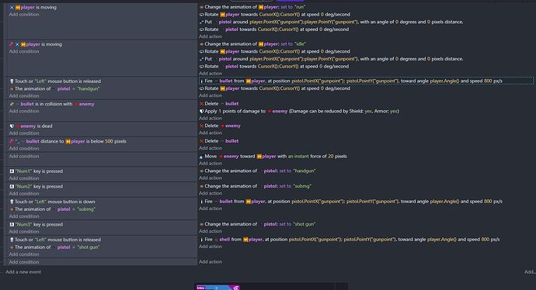Add condition under 'enemy is dead'
This screenshot has width=536, height=290.
24,133
